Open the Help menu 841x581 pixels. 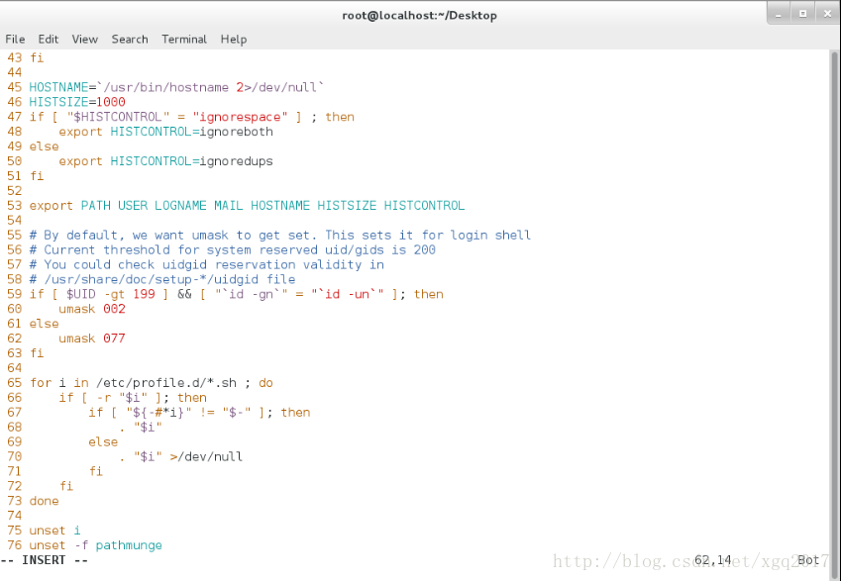pyautogui.click(x=234, y=40)
